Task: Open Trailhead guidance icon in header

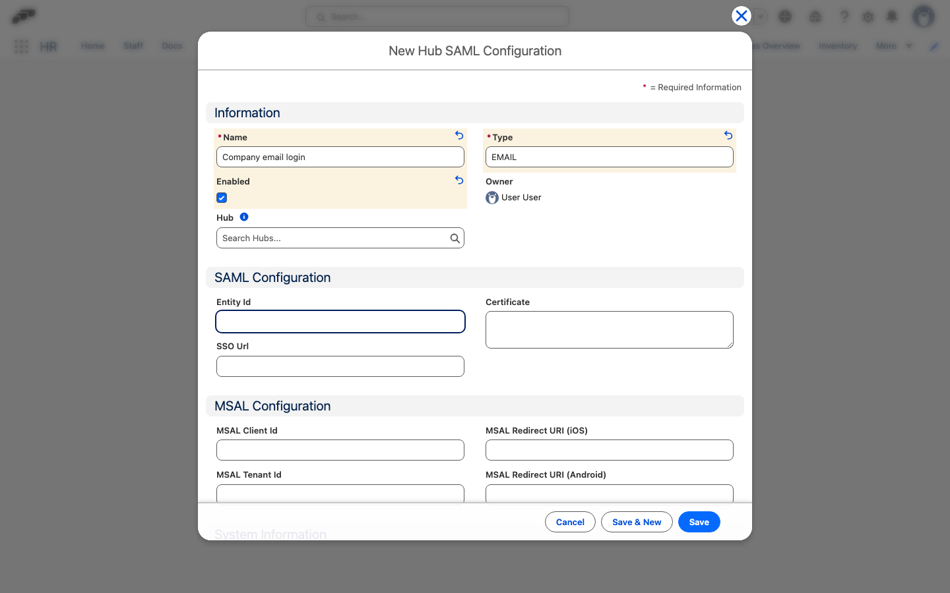Action: tap(815, 16)
